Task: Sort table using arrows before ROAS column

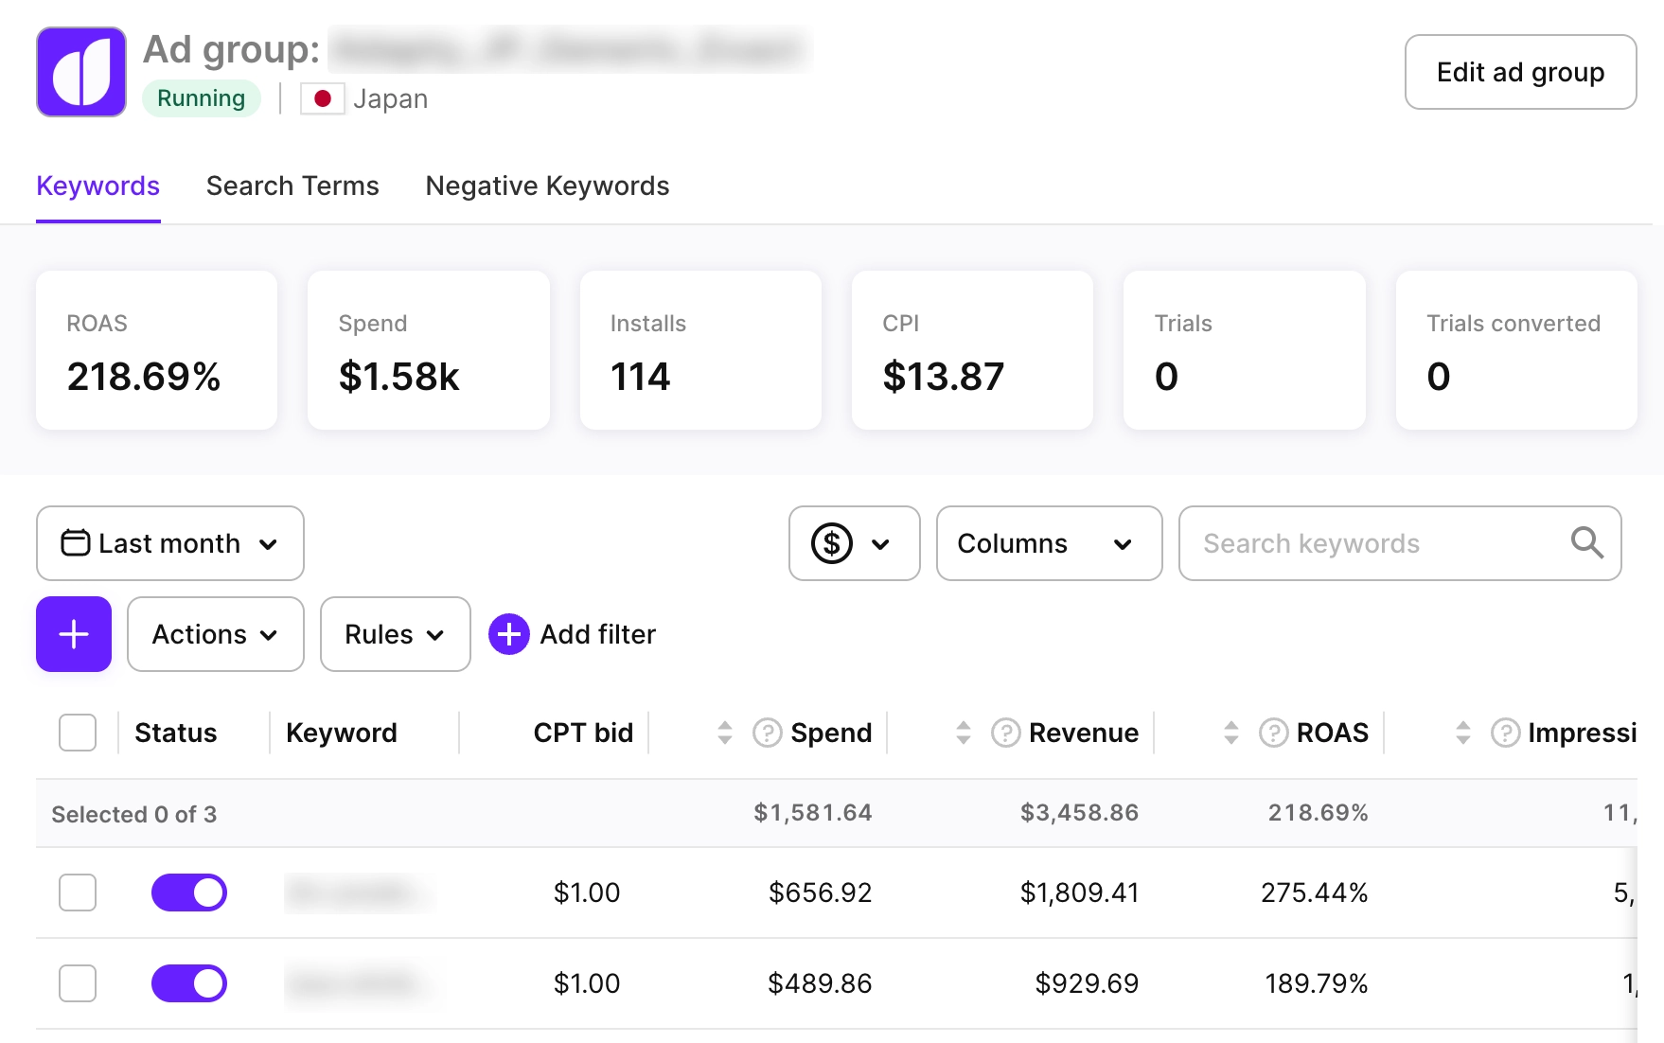Action: [1231, 733]
